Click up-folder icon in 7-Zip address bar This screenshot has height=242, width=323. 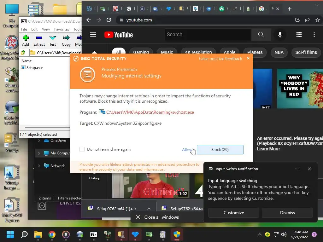click(23, 53)
